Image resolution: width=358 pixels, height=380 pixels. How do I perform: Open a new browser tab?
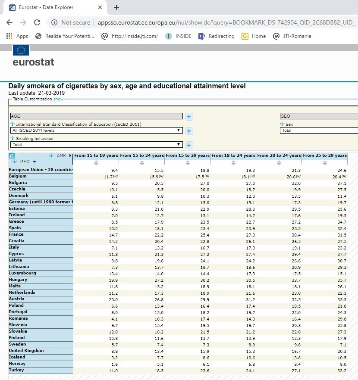pos(116,7)
